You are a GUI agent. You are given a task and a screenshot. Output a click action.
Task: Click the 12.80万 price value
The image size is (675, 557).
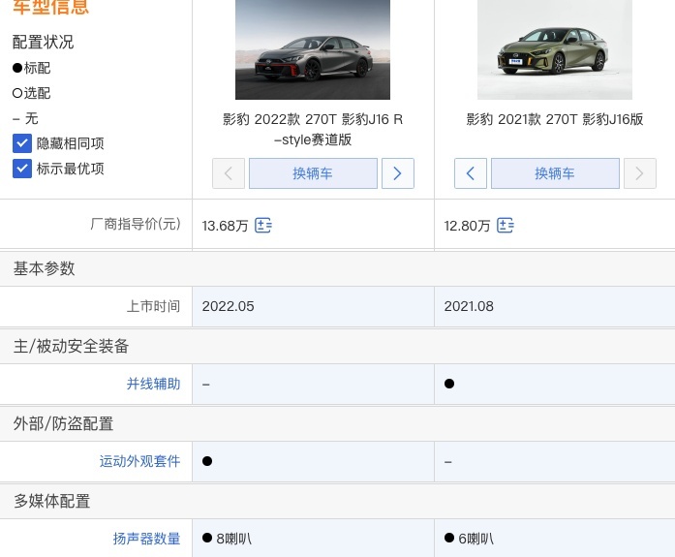(x=467, y=226)
